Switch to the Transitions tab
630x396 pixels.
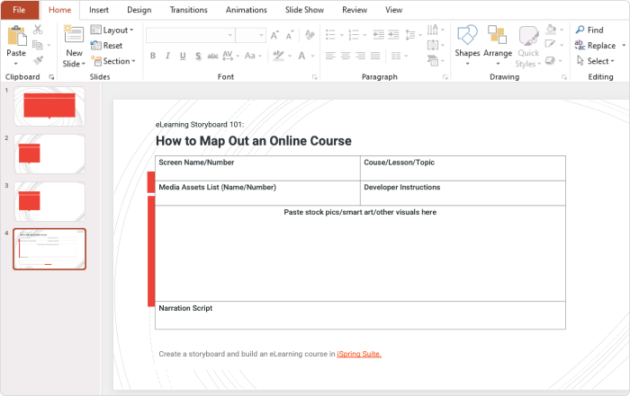(x=188, y=10)
